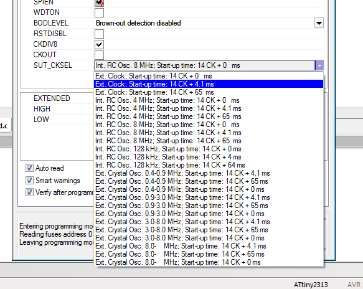The width and height of the screenshot is (363, 289).
Task: Enable the RSTDISBL fuse checkbox
Action: [99, 34]
